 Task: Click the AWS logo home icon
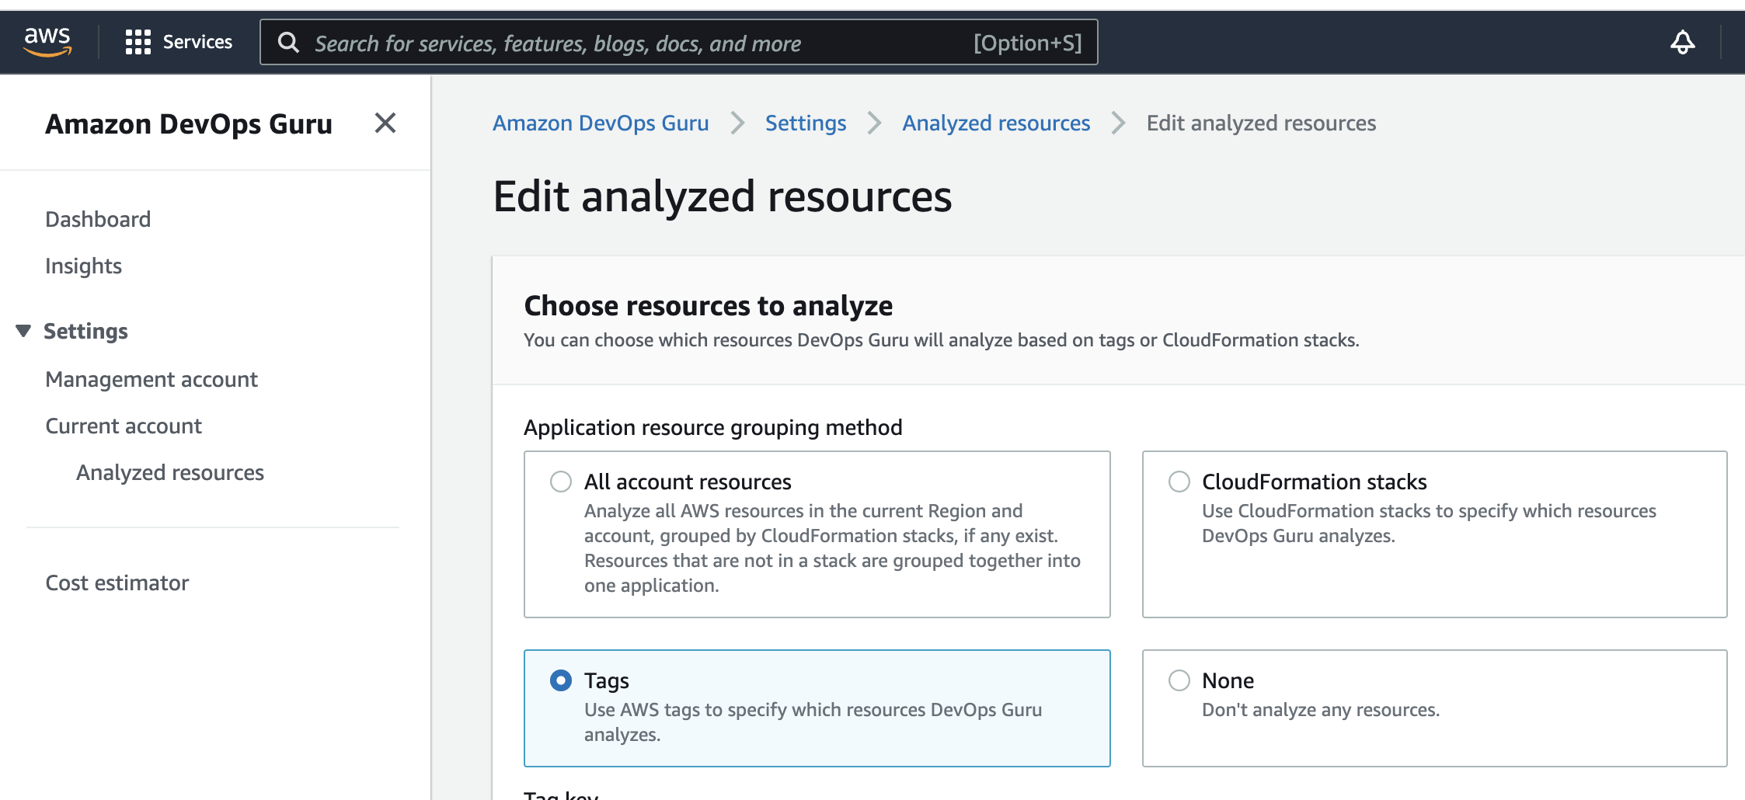(47, 42)
